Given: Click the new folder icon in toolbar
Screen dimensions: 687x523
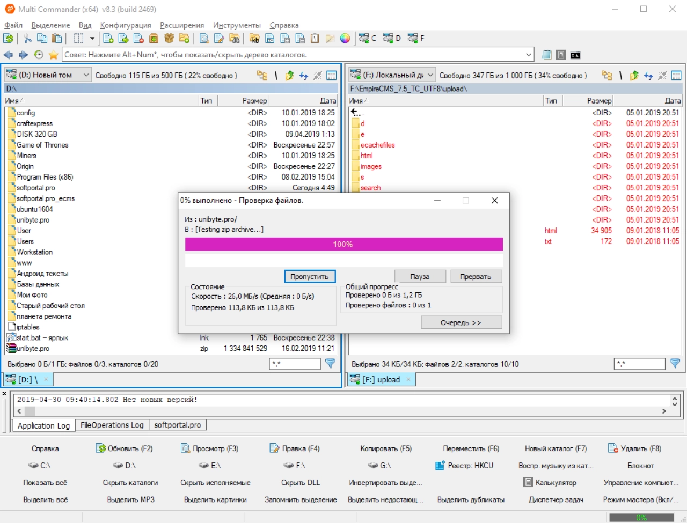Looking at the screenshot, I should click(x=184, y=38).
